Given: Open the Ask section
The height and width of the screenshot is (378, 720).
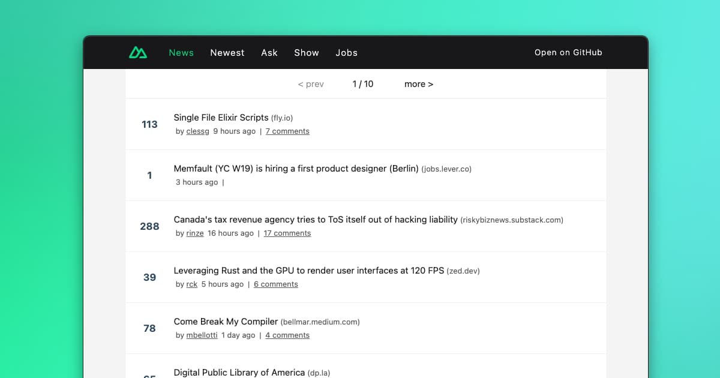Looking at the screenshot, I should click(x=269, y=53).
